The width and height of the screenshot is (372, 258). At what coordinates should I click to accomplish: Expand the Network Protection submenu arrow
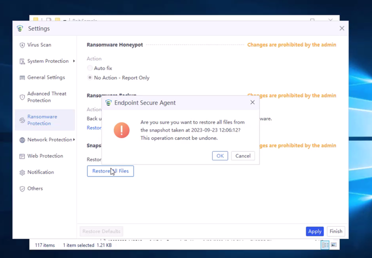[74, 140]
